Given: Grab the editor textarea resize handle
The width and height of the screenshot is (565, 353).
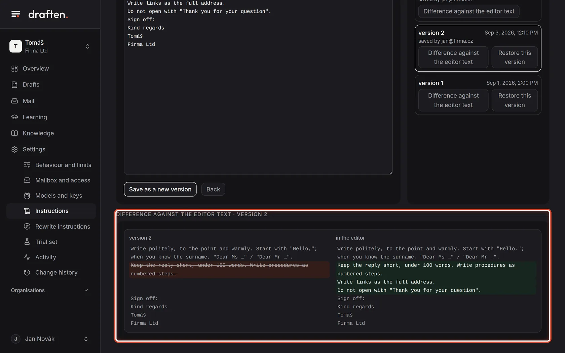Looking at the screenshot, I should coord(390,172).
